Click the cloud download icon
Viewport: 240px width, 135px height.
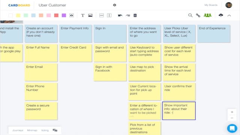[221, 15]
